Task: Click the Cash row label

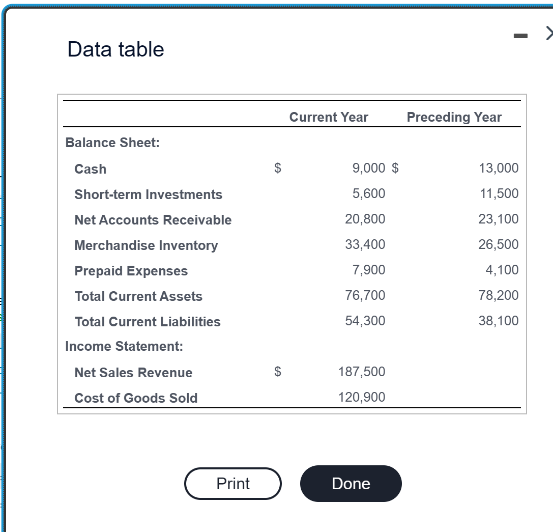Action: click(90, 169)
